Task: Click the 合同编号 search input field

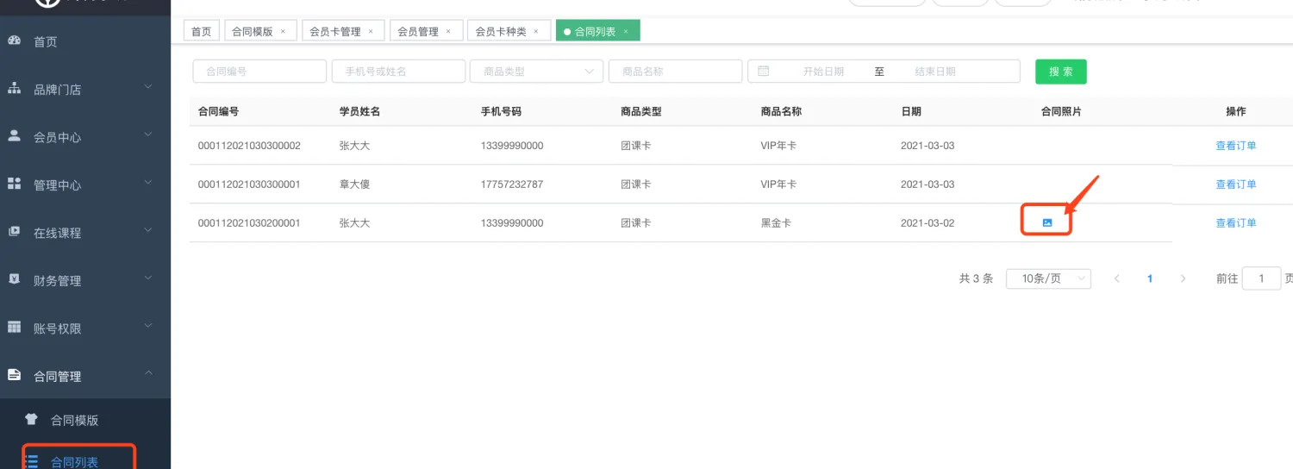Action: point(259,72)
